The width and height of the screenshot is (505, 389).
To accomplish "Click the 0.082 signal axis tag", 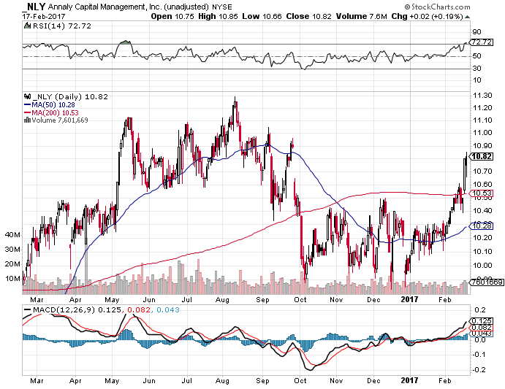I will pyautogui.click(x=482, y=328).
